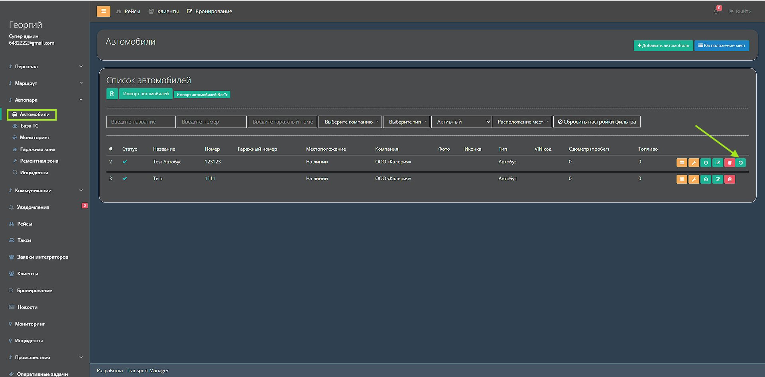Click Сбросить настройки фильтра button
This screenshot has height=377, width=765.
597,122
